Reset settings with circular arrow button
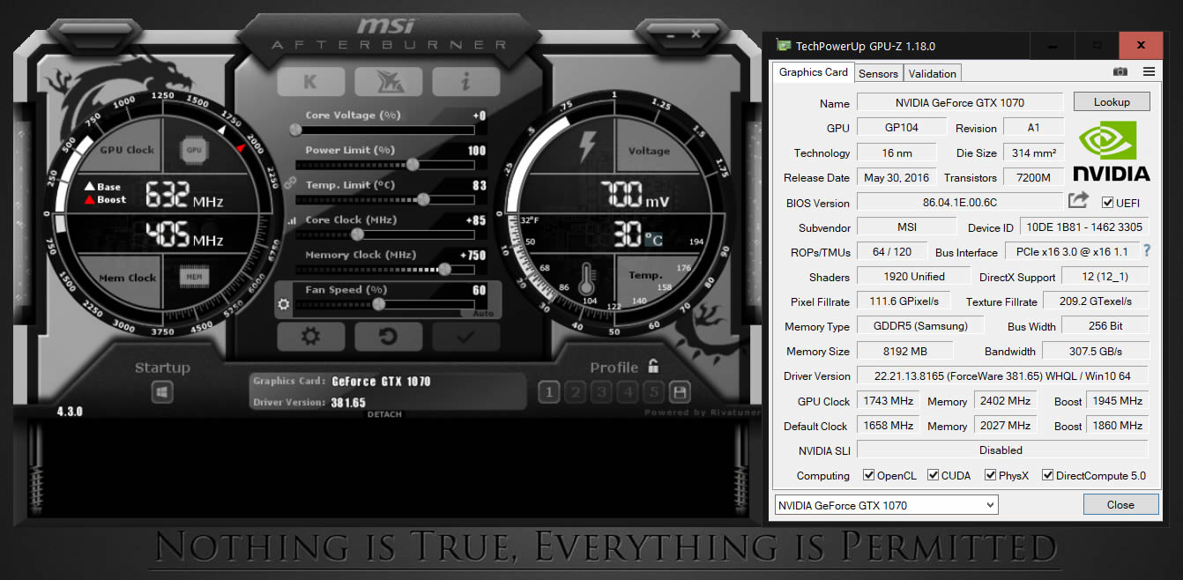Viewport: 1183px width, 580px height. [x=388, y=337]
